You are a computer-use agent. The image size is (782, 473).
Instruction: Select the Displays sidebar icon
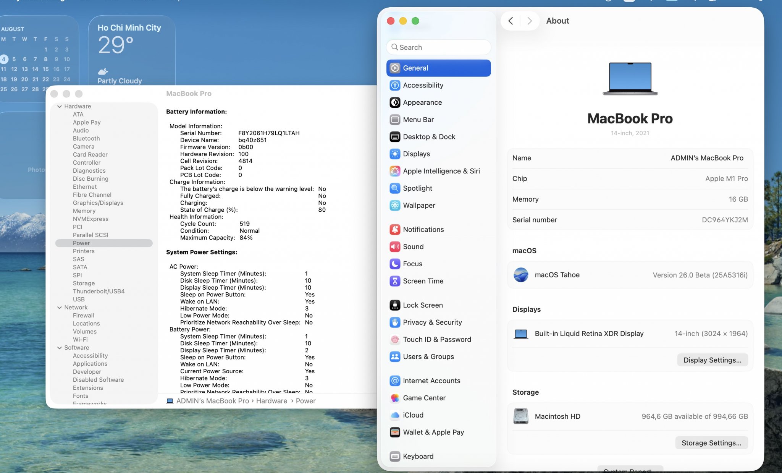[x=395, y=154]
